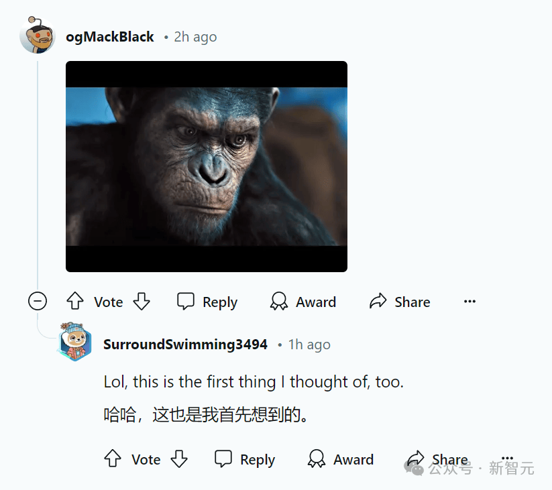Open the ogMackBlack username profile link
Viewport: 552px width, 490px height.
pos(110,37)
